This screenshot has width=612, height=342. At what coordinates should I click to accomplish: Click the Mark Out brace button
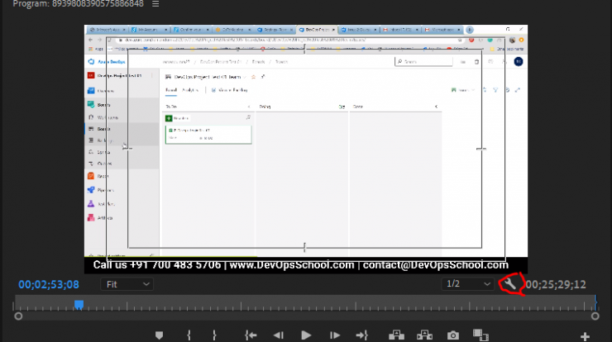214,335
